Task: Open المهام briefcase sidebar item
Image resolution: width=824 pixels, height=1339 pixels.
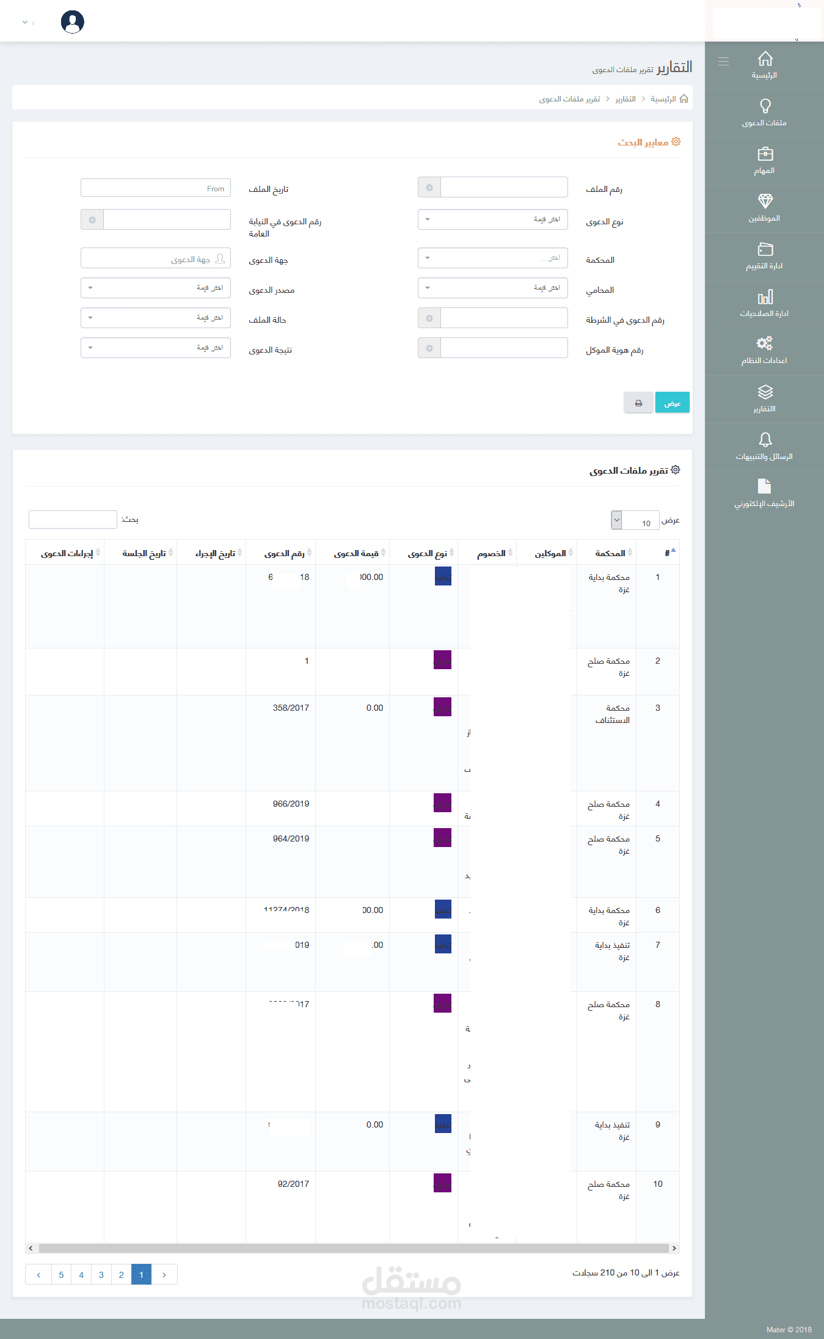Action: click(765, 161)
